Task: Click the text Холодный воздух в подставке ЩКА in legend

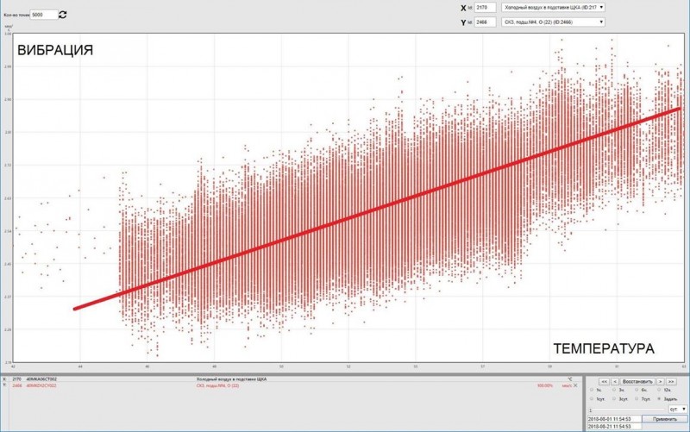Action: [231, 379]
